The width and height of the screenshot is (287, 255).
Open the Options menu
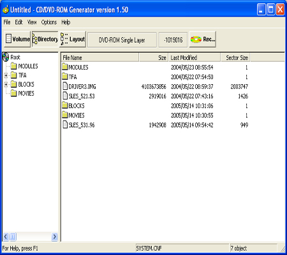(49, 22)
